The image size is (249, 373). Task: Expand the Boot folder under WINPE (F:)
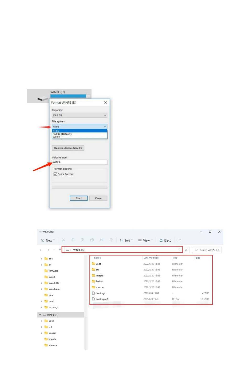pos(41,321)
